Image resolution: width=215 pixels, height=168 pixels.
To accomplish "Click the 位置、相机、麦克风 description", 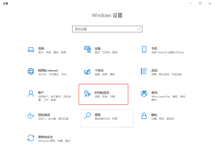I will pyautogui.click(x=163, y=119).
